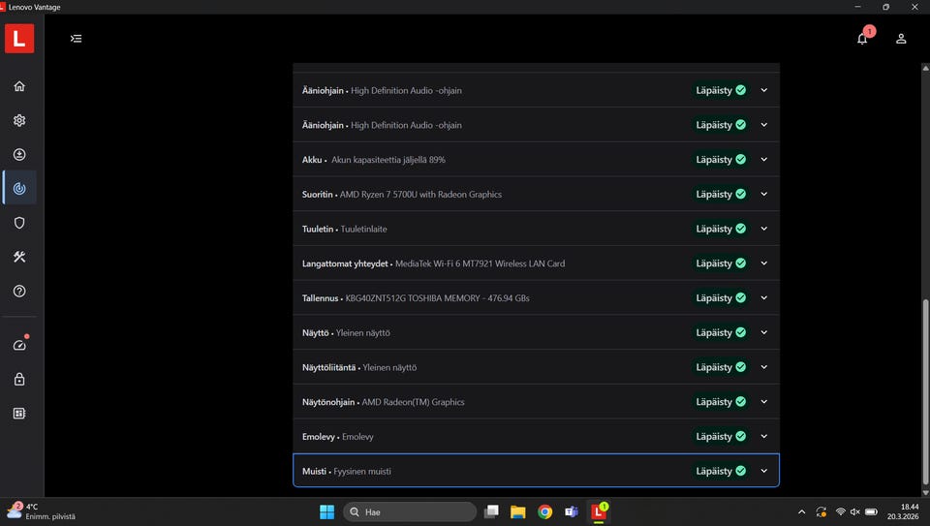930x526 pixels.
Task: Click muted volume tray icon
Action: point(855,511)
